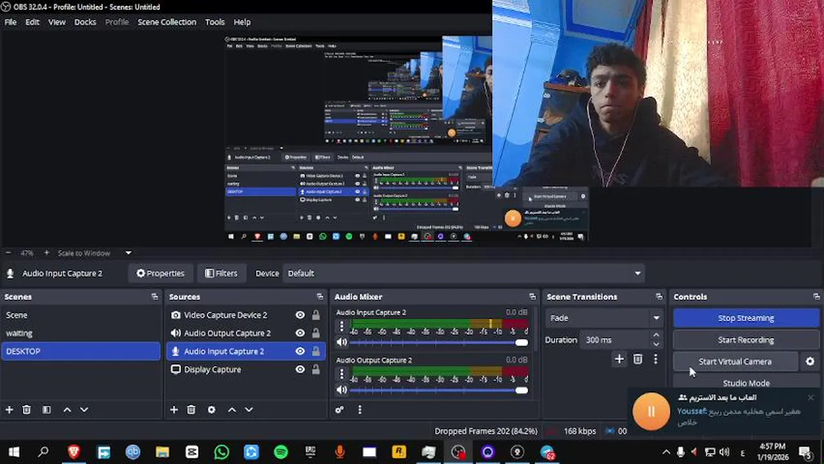Add a new source with plus icon

click(174, 410)
